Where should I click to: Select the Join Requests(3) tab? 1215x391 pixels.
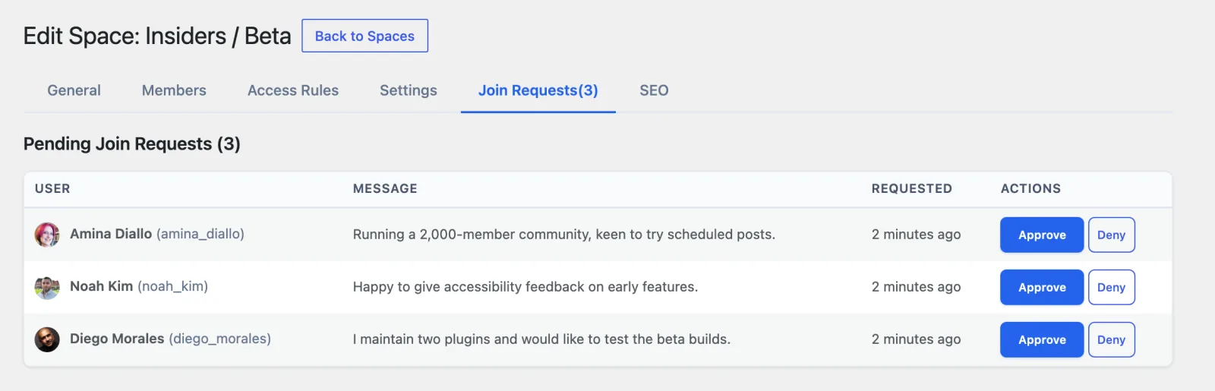coord(538,90)
